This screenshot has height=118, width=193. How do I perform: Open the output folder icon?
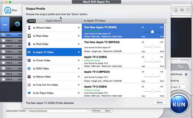181,67
